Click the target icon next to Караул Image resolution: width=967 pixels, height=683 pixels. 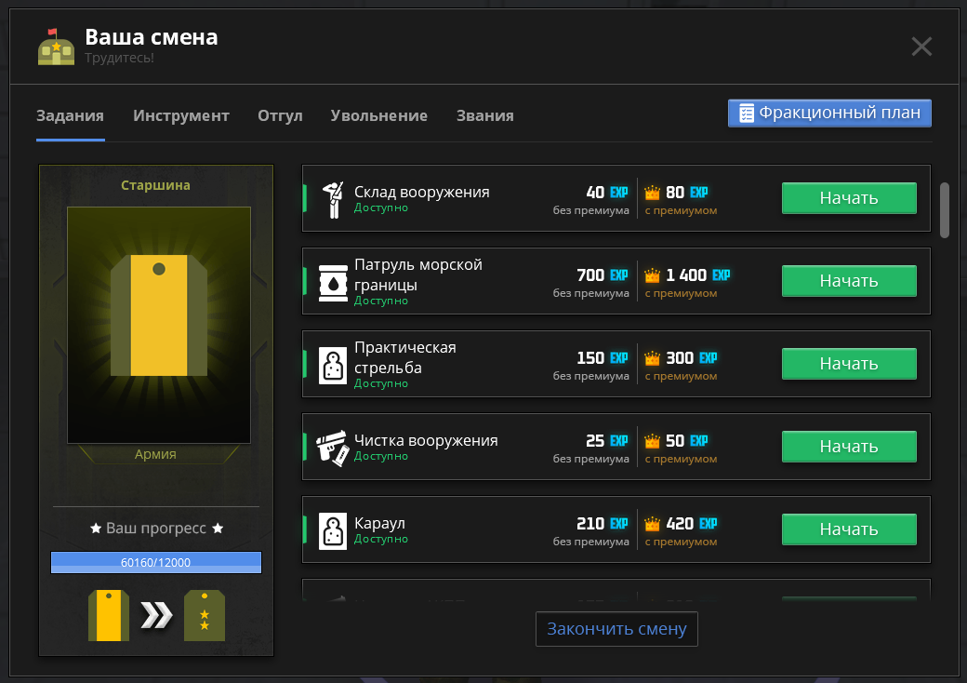tap(333, 530)
